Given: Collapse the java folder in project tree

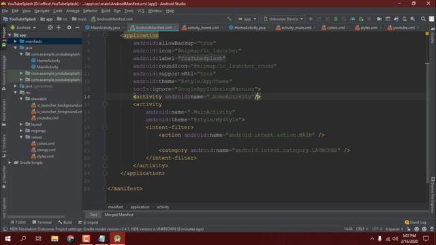Looking at the screenshot, I should tap(15, 48).
